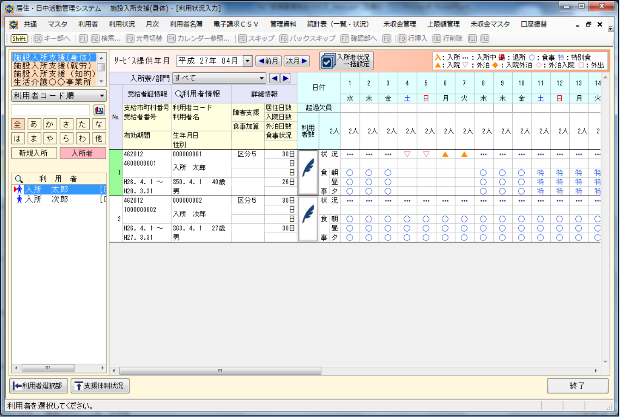Click feather edit icon for 入所 次郎
The image size is (620, 417).
(308, 218)
